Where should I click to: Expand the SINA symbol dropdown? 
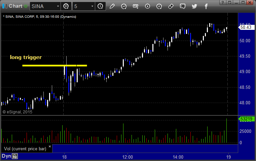[58, 6]
